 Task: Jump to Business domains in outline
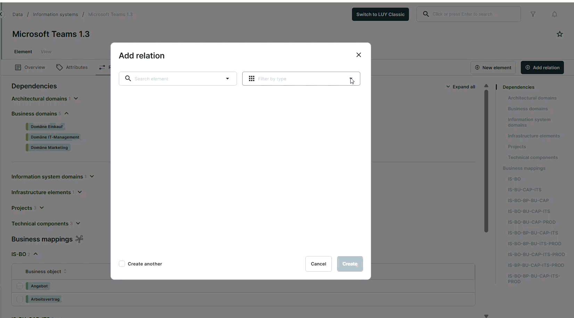tap(527, 109)
